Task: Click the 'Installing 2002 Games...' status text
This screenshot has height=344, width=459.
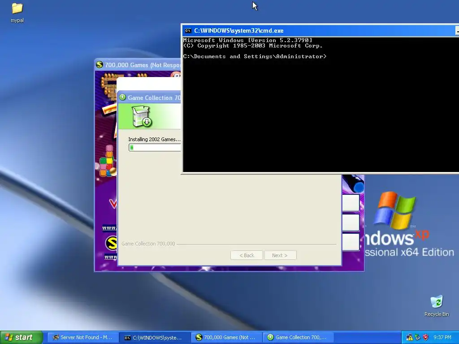Action: click(154, 139)
